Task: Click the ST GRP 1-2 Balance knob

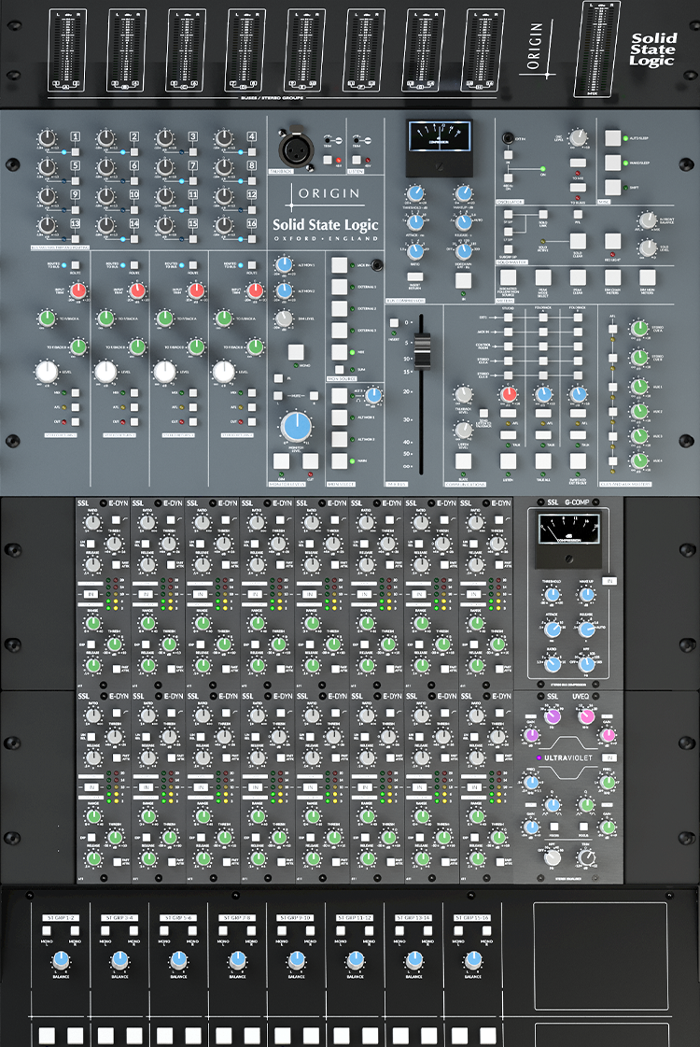Action: pyautogui.click(x=61, y=959)
